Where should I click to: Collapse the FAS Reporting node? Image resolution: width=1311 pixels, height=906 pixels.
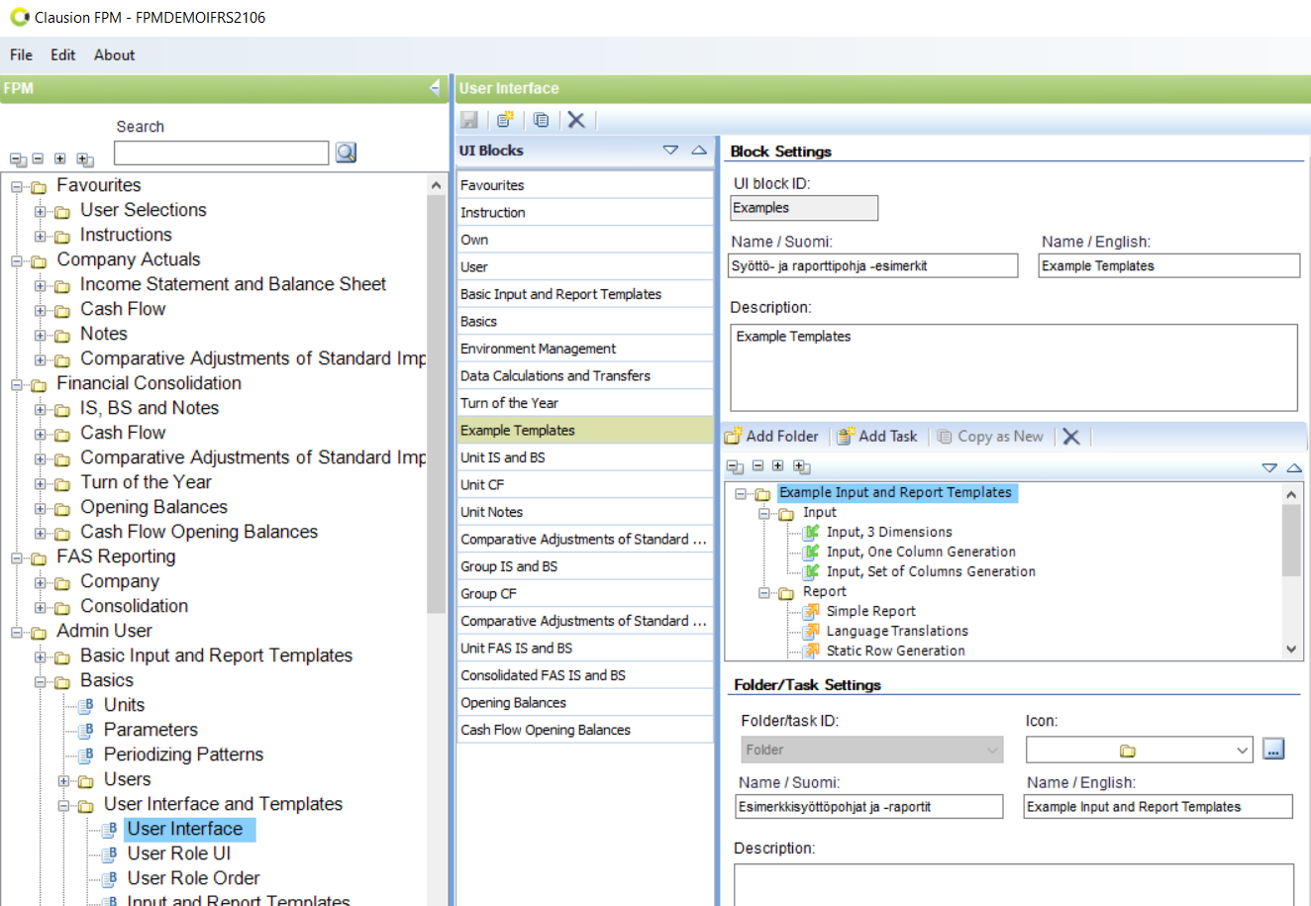[x=17, y=557]
